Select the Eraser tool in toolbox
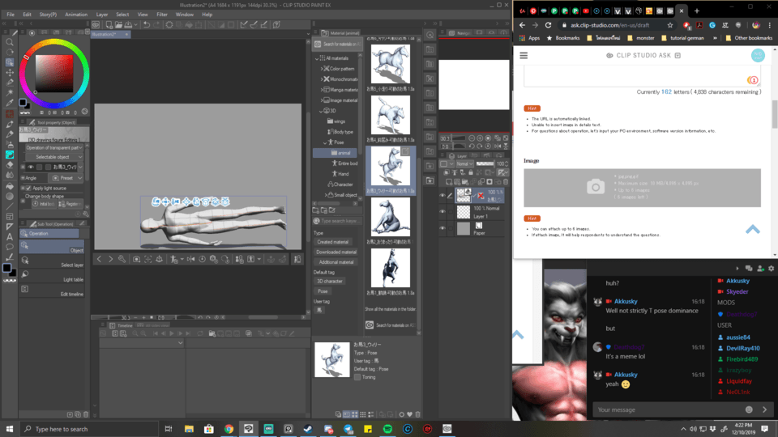 (10, 165)
